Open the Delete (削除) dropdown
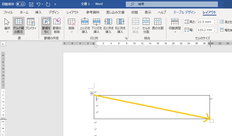Image resolution: width=232 pixels, height=136 pixels. [x=71, y=26]
